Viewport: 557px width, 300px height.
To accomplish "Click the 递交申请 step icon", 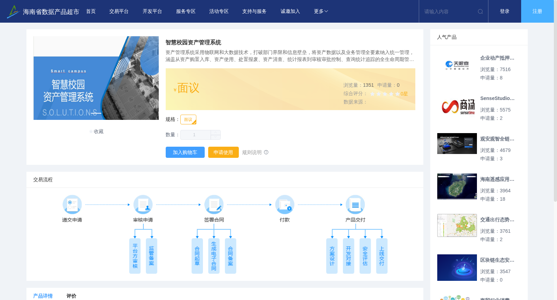I will tap(72, 205).
